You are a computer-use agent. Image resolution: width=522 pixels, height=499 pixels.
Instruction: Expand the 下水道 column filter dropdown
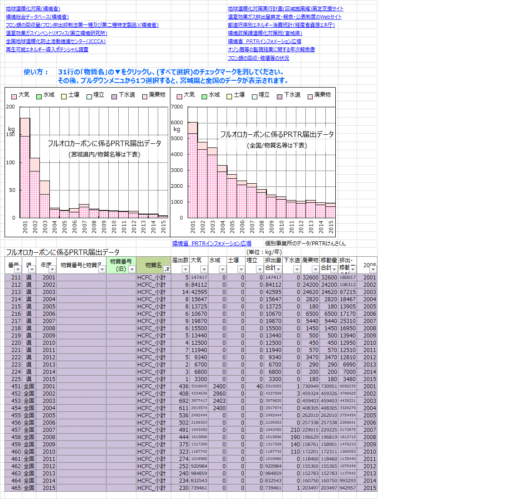coord(297,269)
